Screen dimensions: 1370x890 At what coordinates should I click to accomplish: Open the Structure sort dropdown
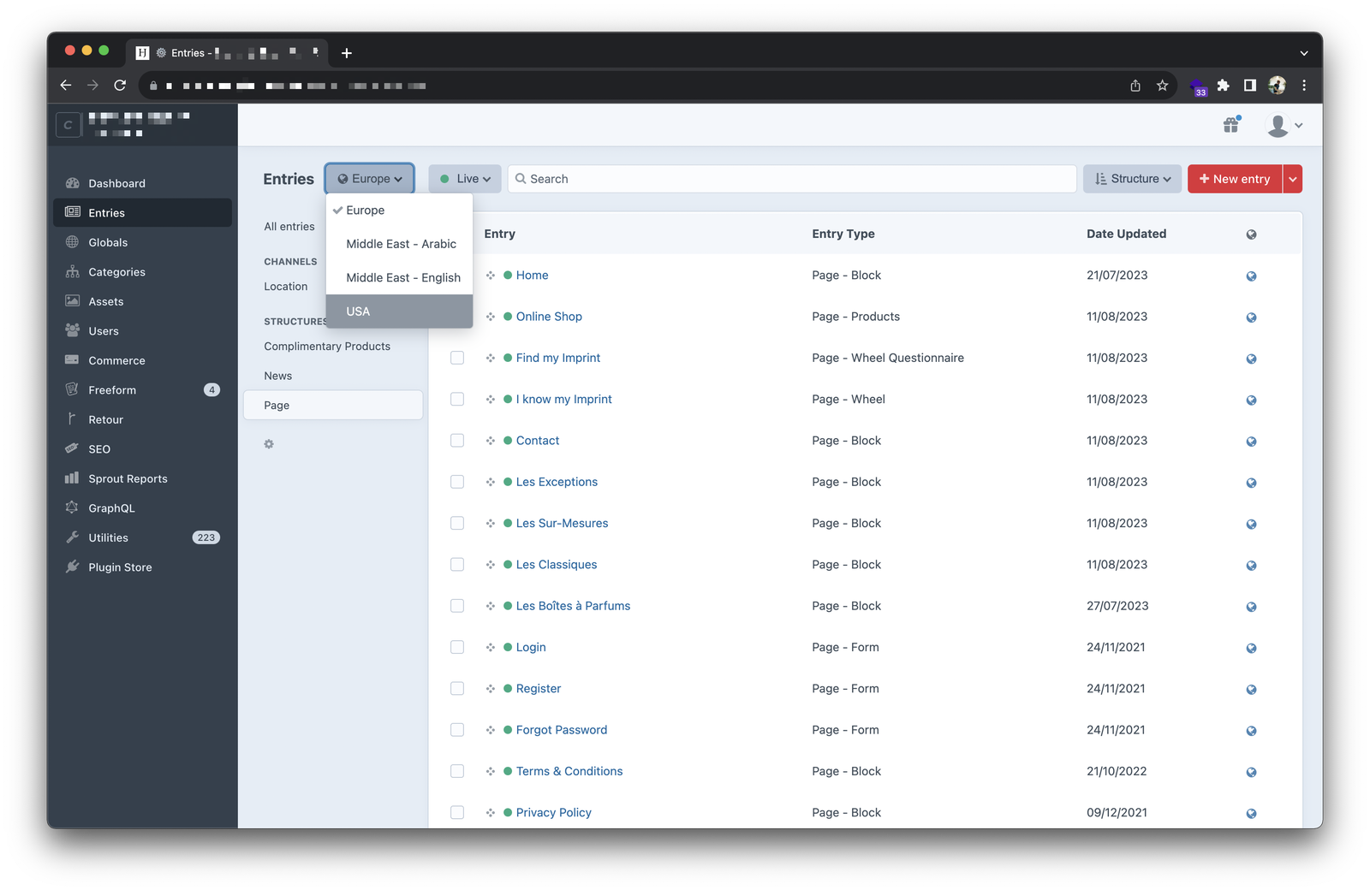point(1132,178)
